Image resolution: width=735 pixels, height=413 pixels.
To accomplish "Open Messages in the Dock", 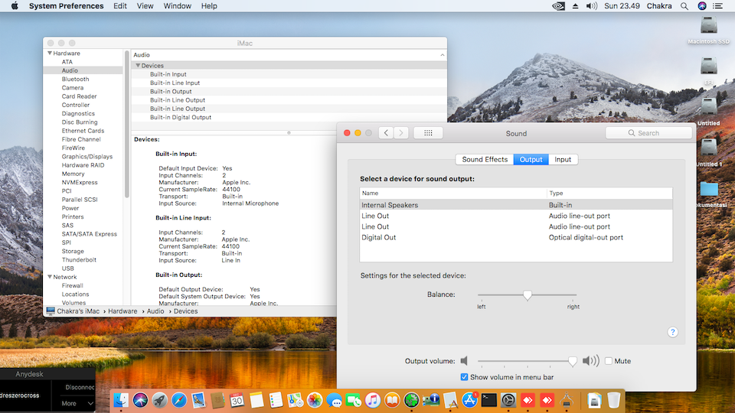I will 335,400.
